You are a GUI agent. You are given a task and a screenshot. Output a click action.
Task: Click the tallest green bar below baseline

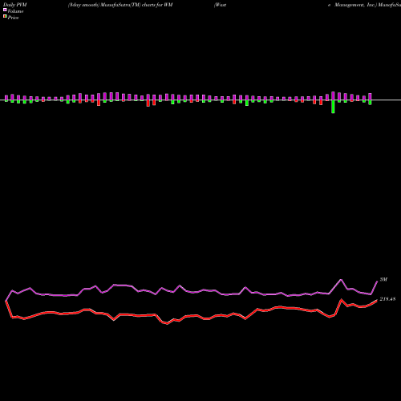tap(333, 107)
